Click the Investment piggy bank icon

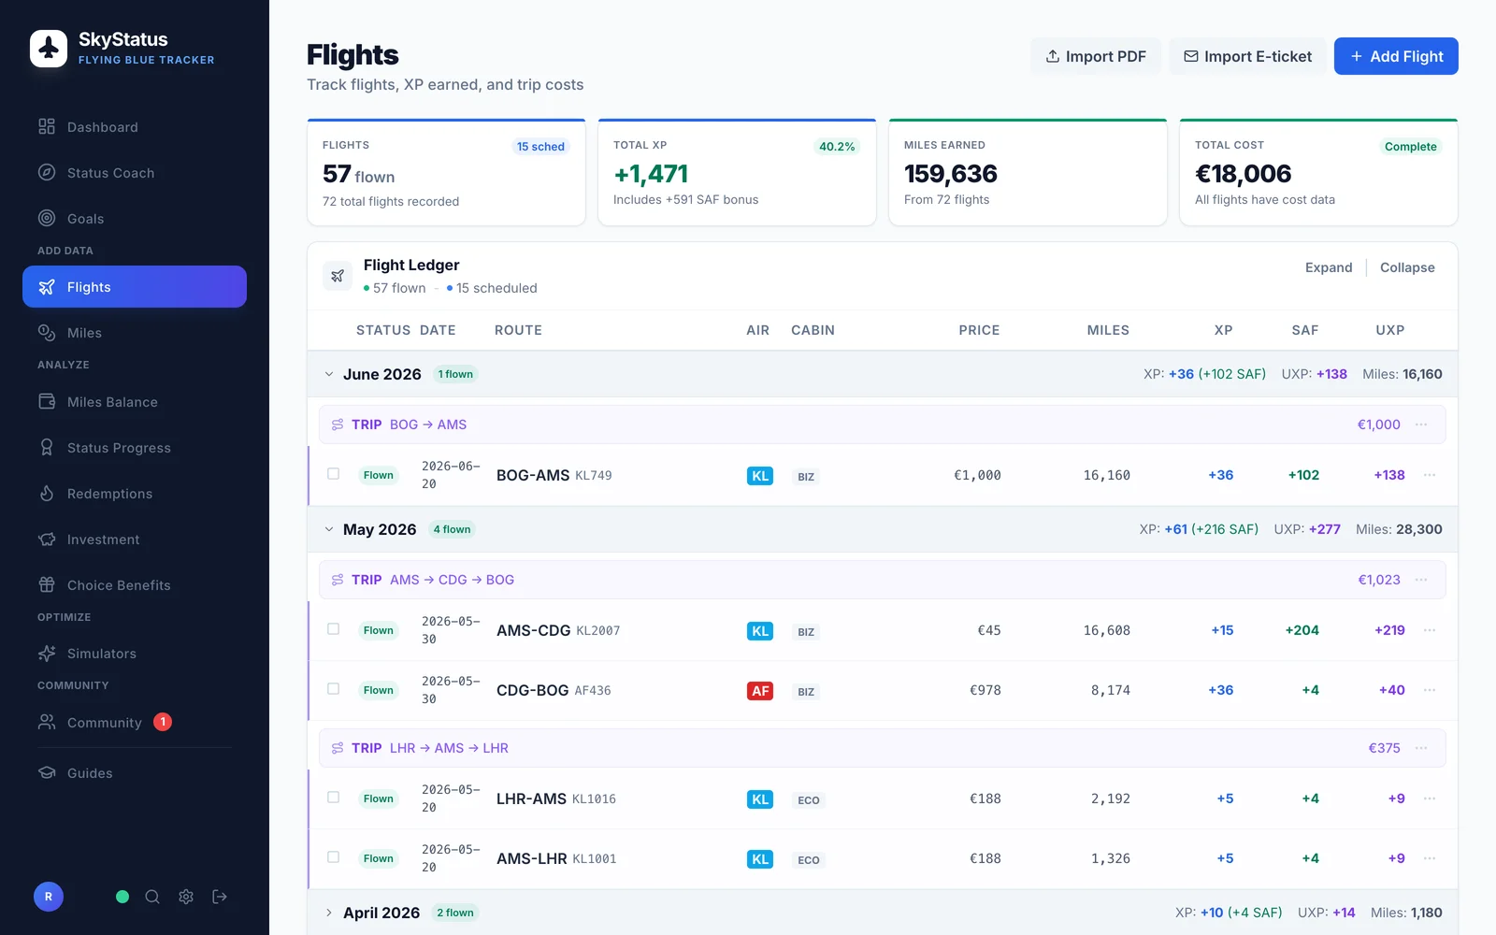pyautogui.click(x=47, y=539)
